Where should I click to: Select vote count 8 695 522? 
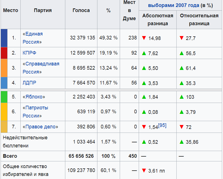84,68
